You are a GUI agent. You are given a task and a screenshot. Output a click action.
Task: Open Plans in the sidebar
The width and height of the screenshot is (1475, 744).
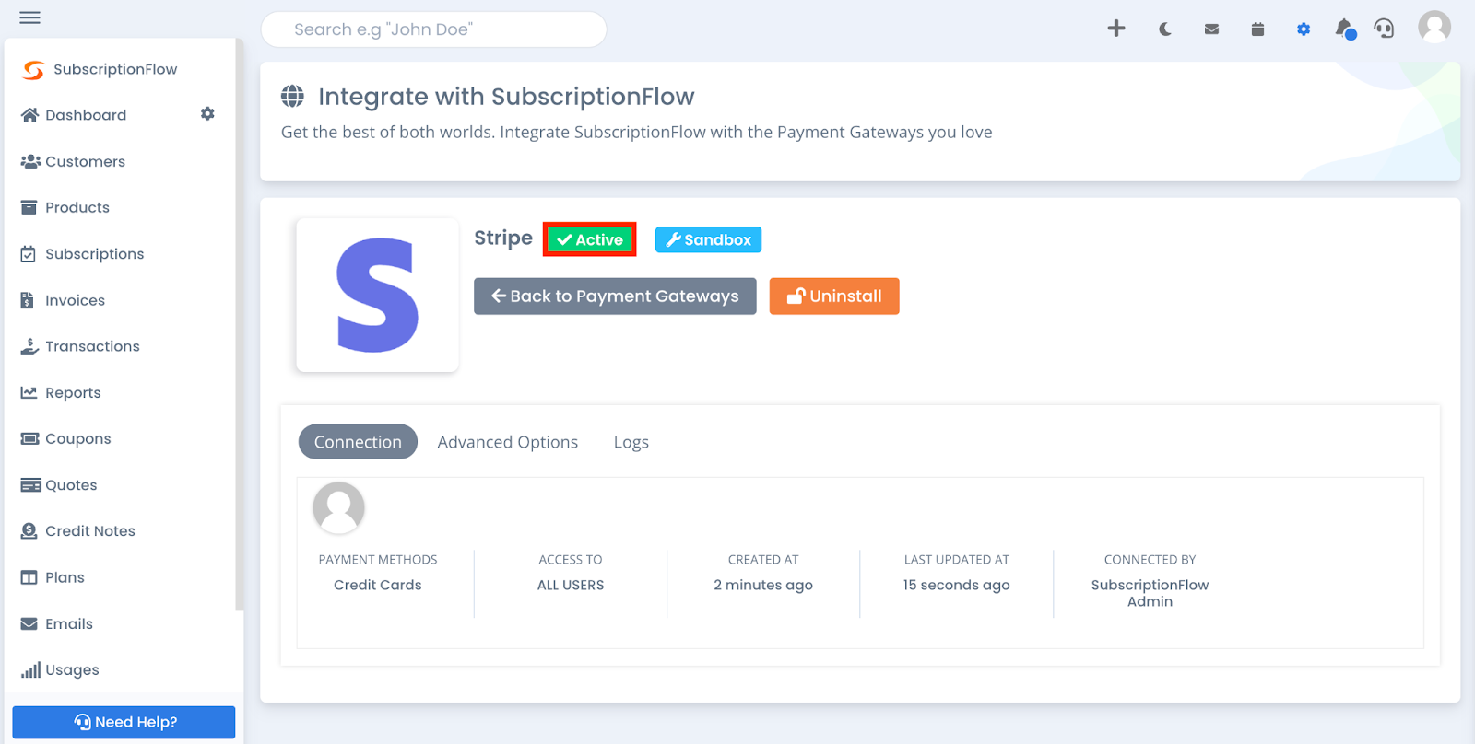tap(53, 577)
